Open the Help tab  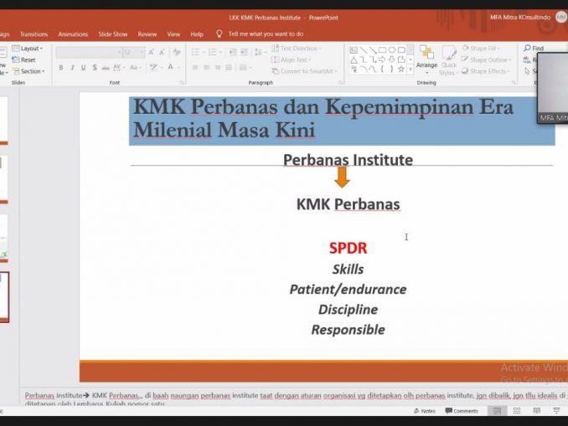coord(197,34)
